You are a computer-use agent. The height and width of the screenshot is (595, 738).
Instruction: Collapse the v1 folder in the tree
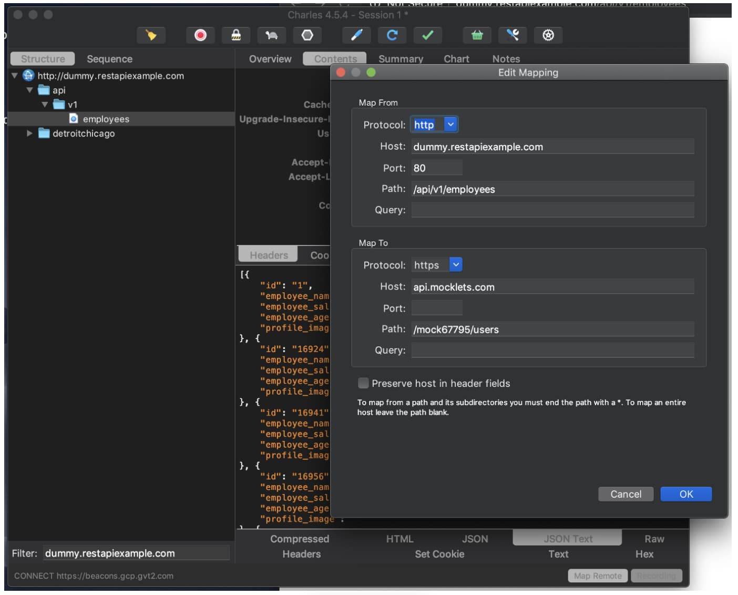point(46,104)
